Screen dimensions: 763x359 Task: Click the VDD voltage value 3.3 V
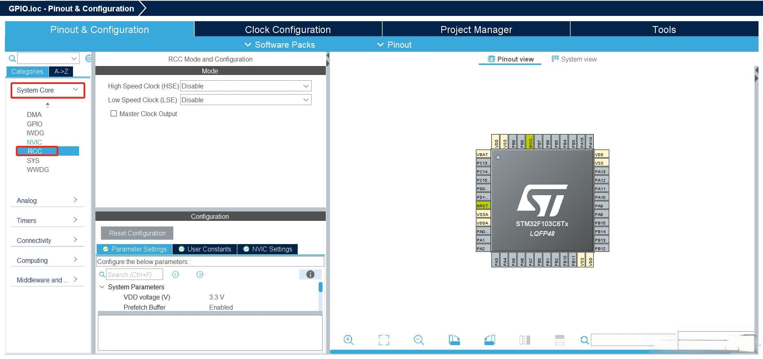coord(217,297)
